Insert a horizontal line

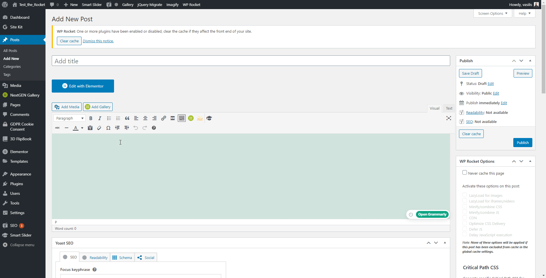(67, 128)
